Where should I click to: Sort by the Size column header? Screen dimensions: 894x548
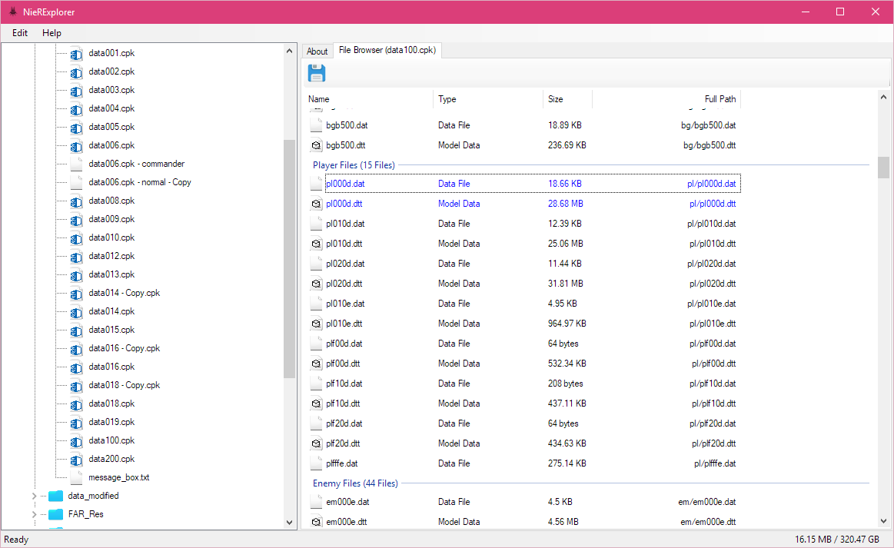568,99
